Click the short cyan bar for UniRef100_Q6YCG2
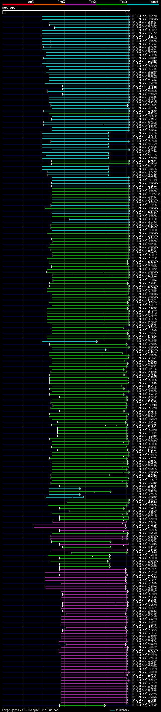 70,341
